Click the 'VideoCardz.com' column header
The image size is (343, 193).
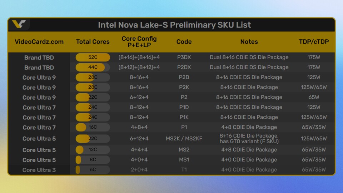click(x=39, y=41)
